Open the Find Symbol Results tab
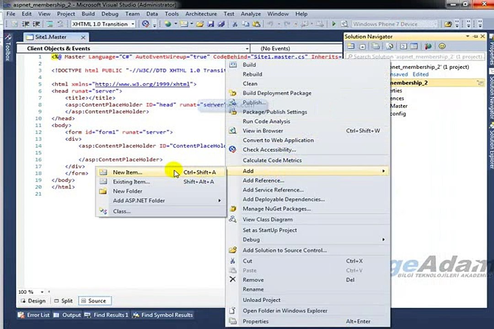The image size is (494, 329). [162, 315]
